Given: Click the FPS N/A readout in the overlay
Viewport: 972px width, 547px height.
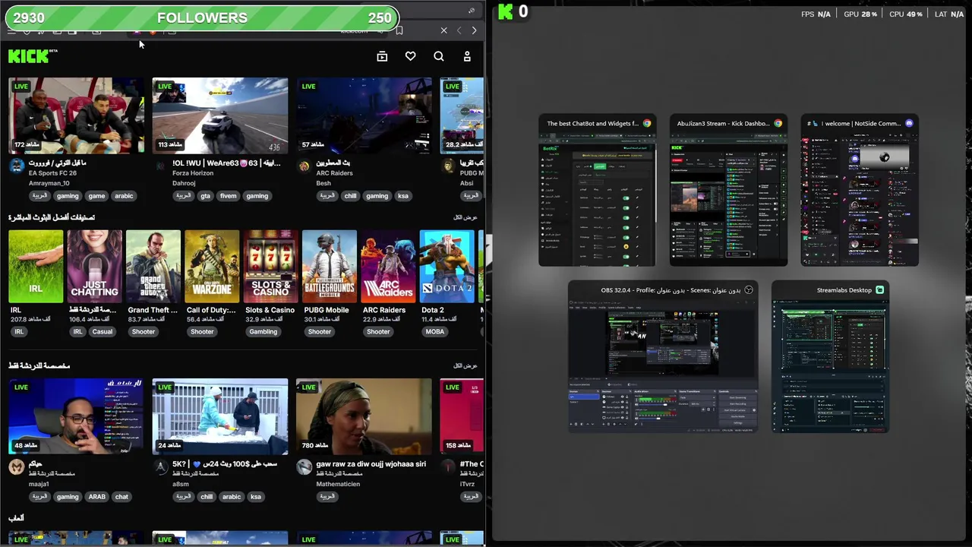Looking at the screenshot, I should [816, 14].
